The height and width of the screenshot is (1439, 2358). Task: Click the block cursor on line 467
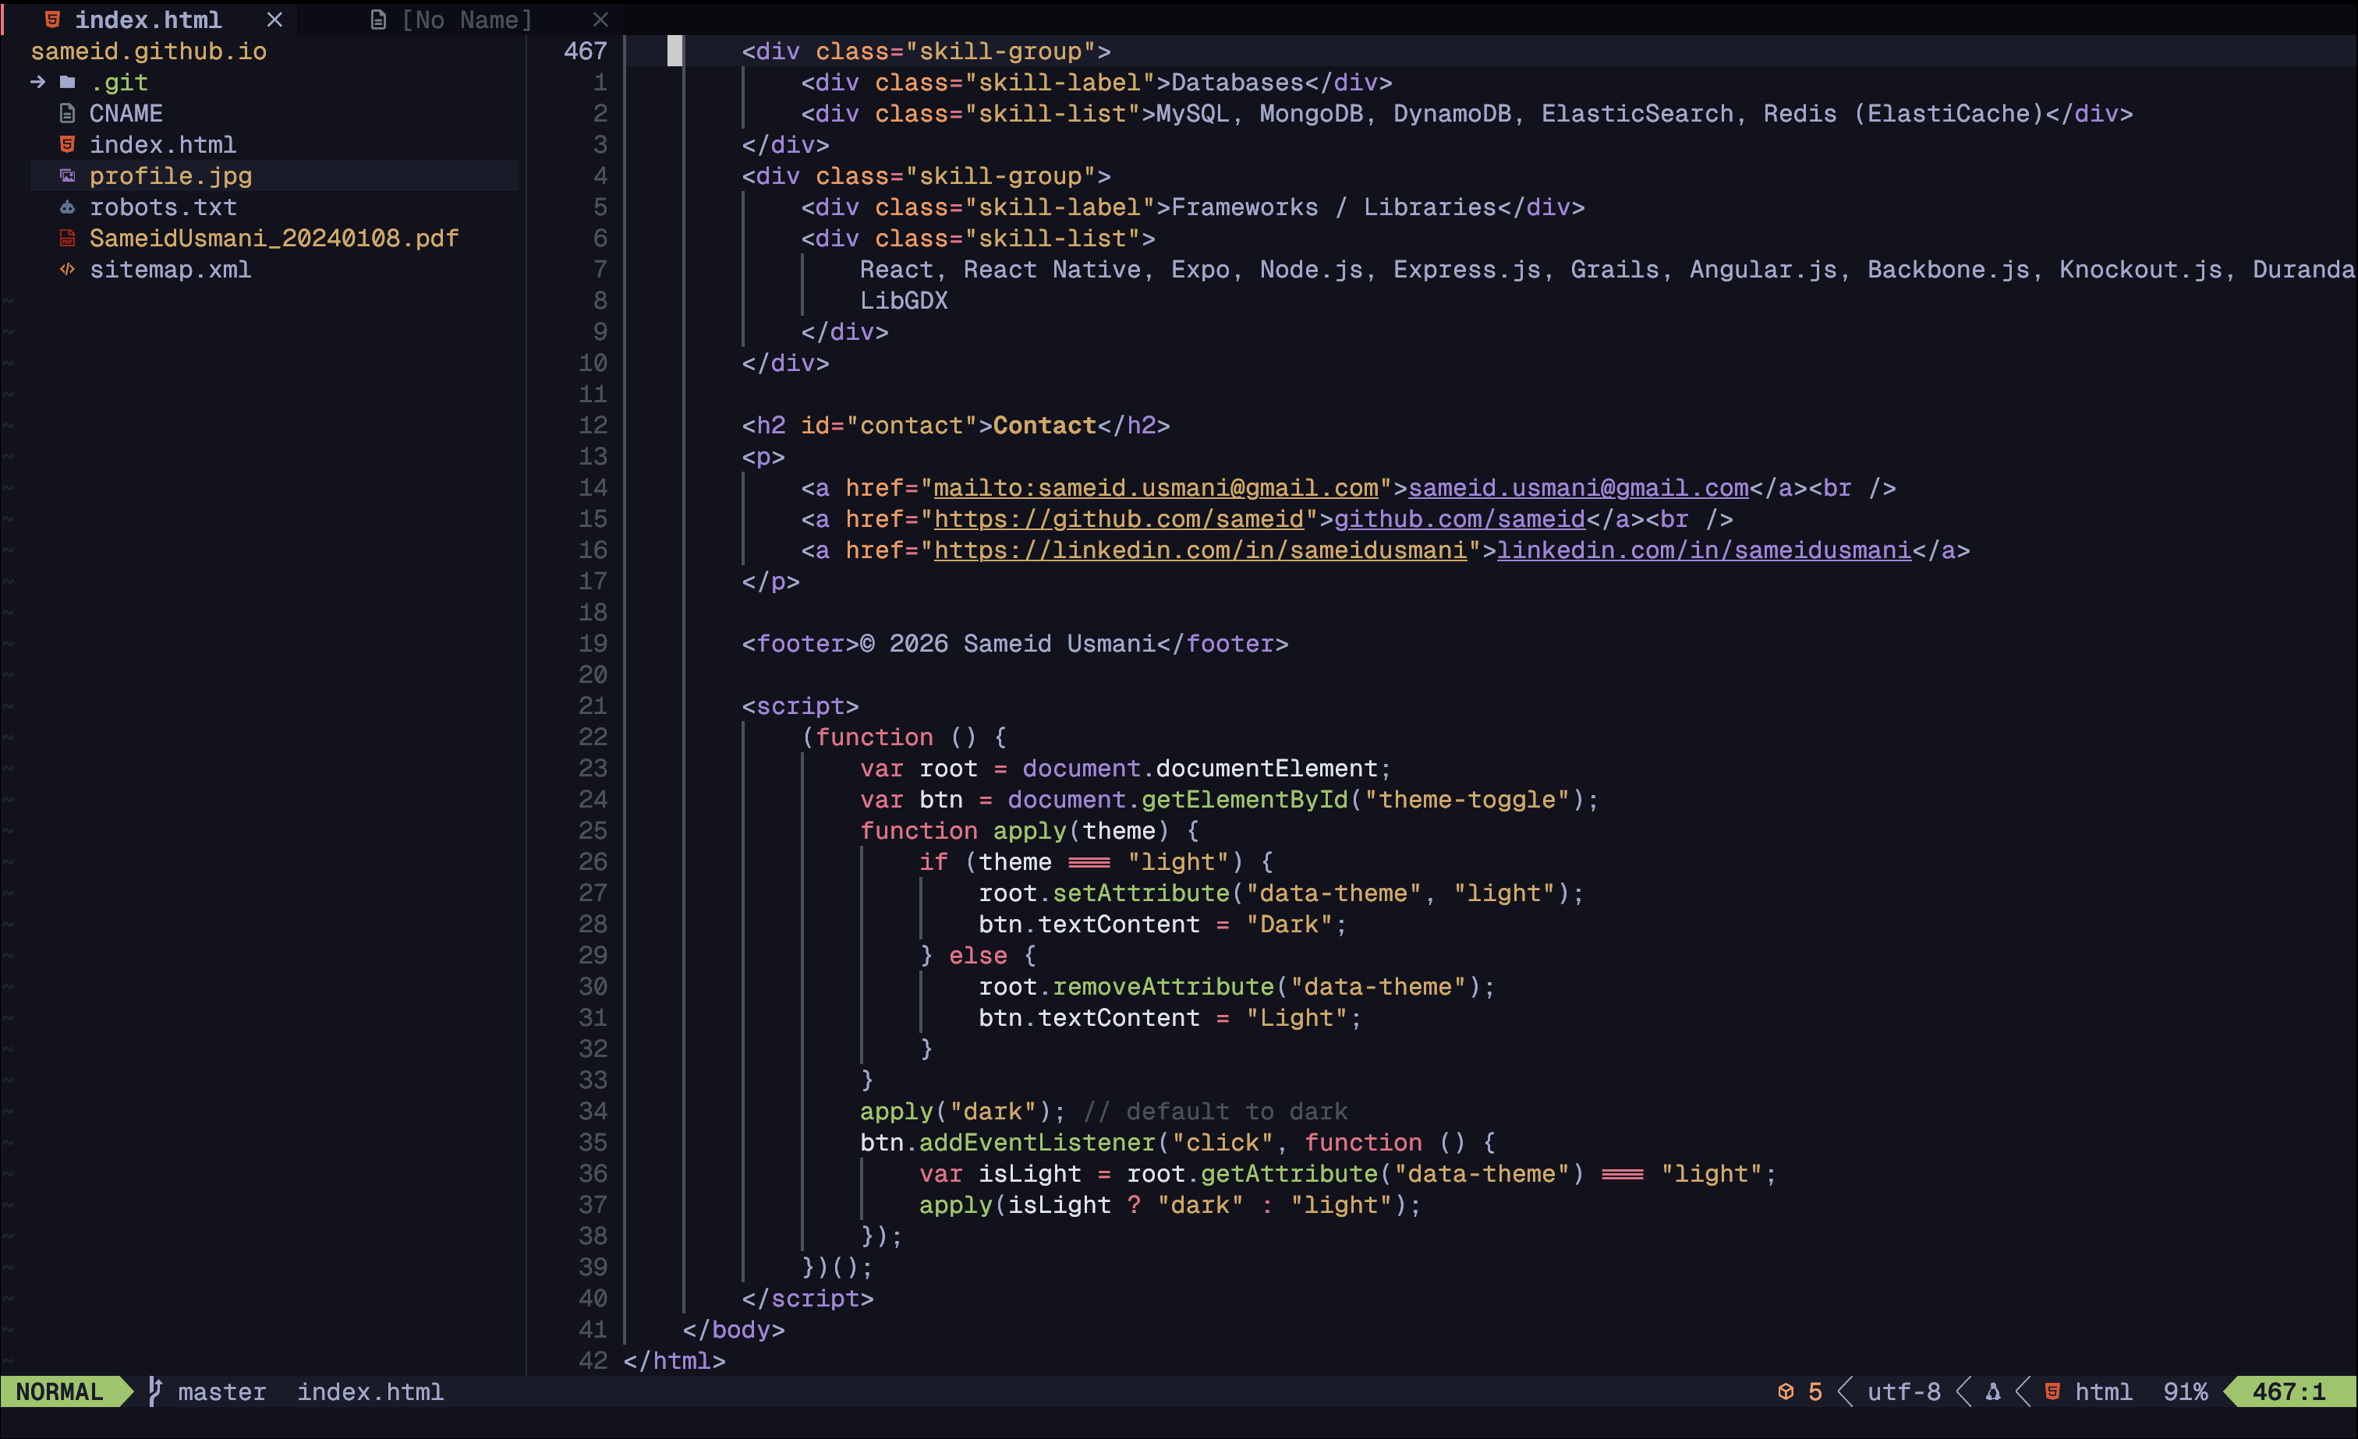click(674, 51)
